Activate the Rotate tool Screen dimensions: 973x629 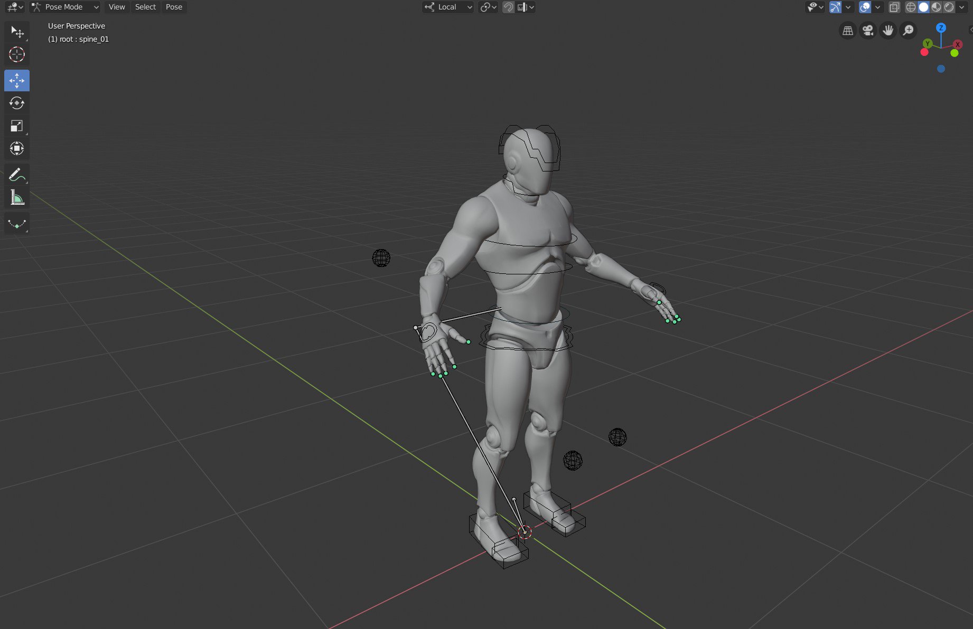point(17,103)
